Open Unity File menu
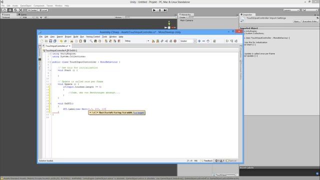The image size is (320, 180). click(x=3, y=5)
